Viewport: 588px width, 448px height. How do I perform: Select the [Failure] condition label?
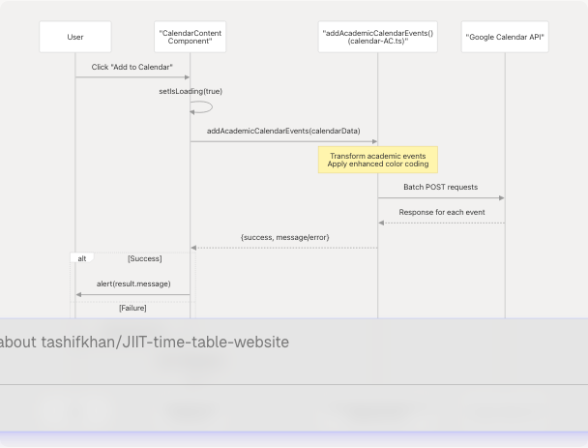[132, 308]
